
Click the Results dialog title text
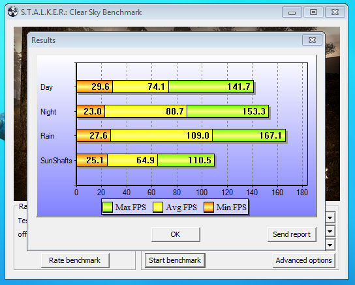pyautogui.click(x=43, y=40)
